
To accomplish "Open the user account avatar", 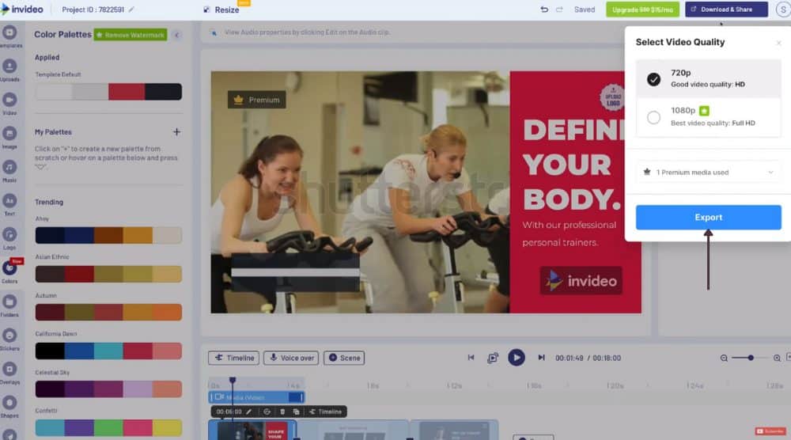I will (x=783, y=9).
